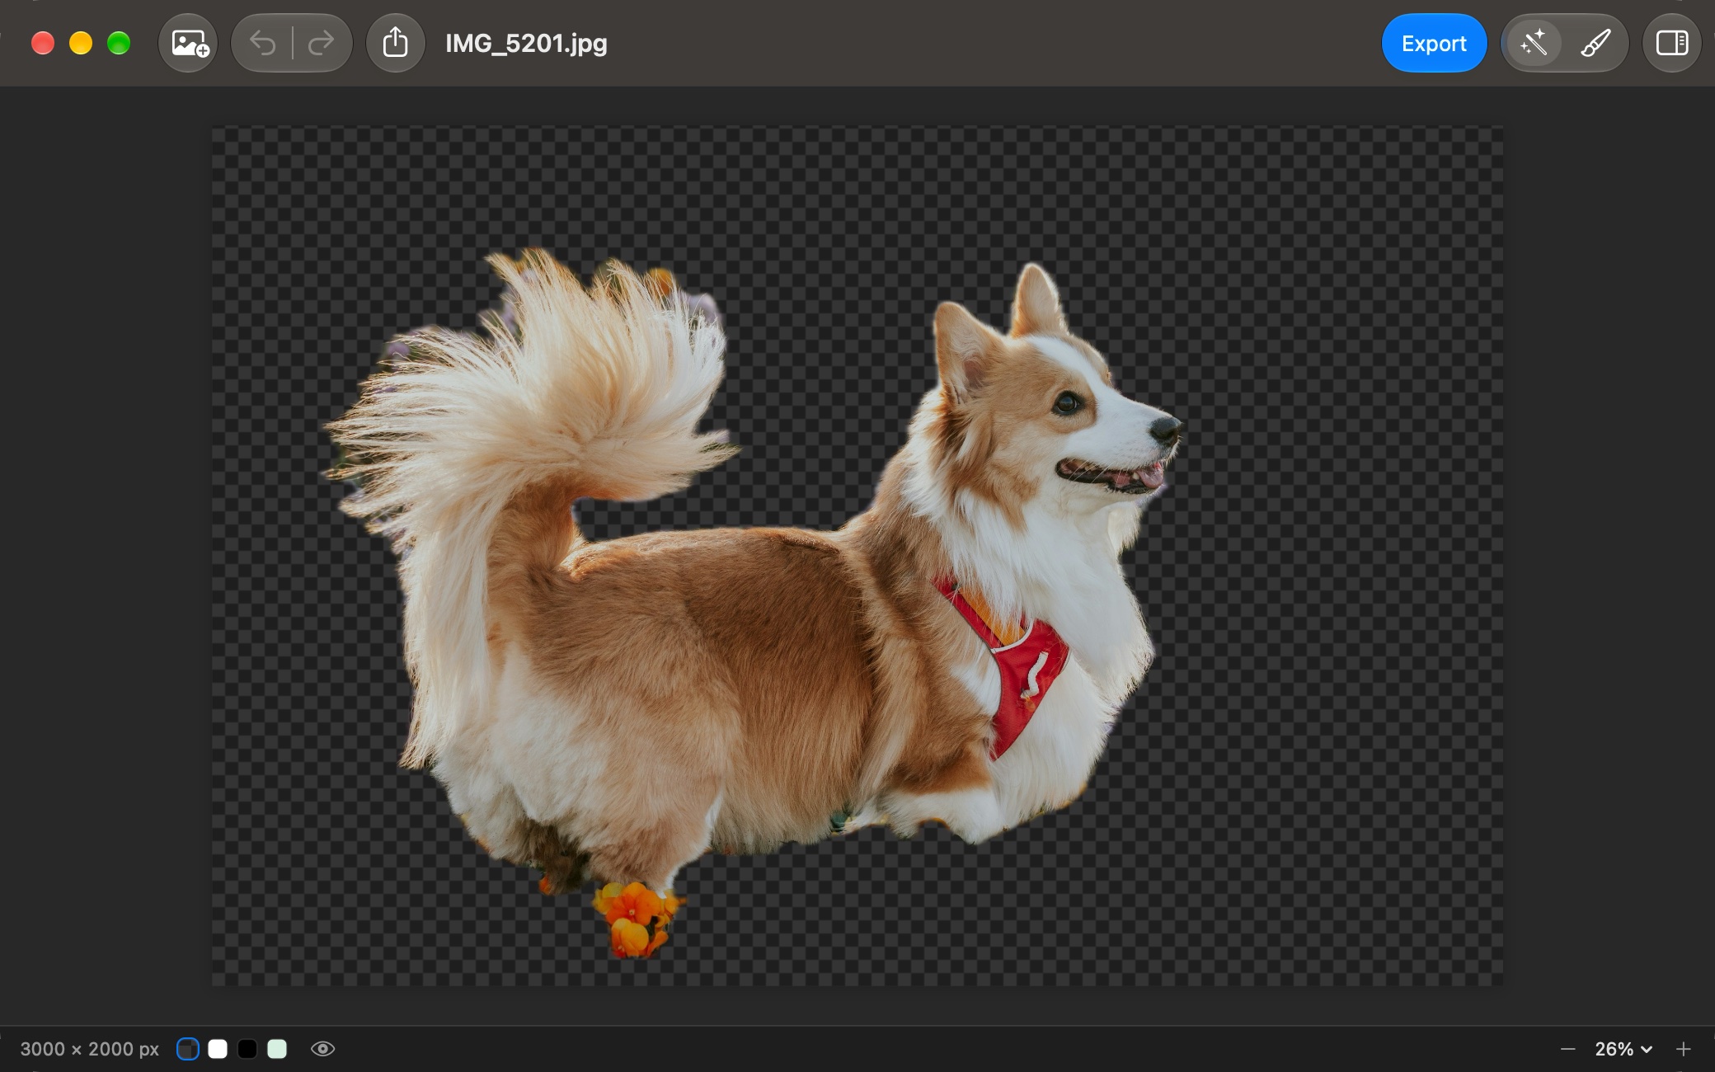Export the image
This screenshot has width=1715, height=1072.
tap(1434, 43)
